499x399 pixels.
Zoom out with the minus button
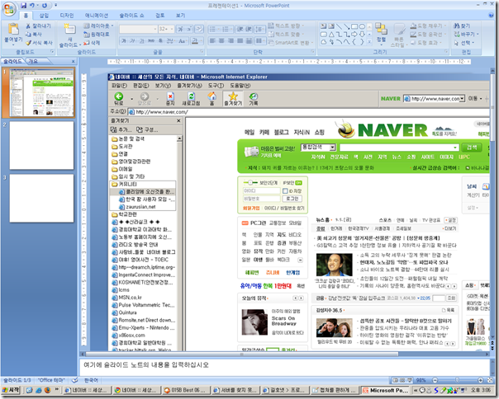(435, 380)
